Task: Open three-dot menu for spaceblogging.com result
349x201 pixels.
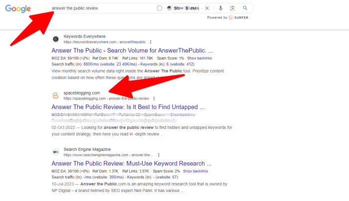Action: coord(154,99)
